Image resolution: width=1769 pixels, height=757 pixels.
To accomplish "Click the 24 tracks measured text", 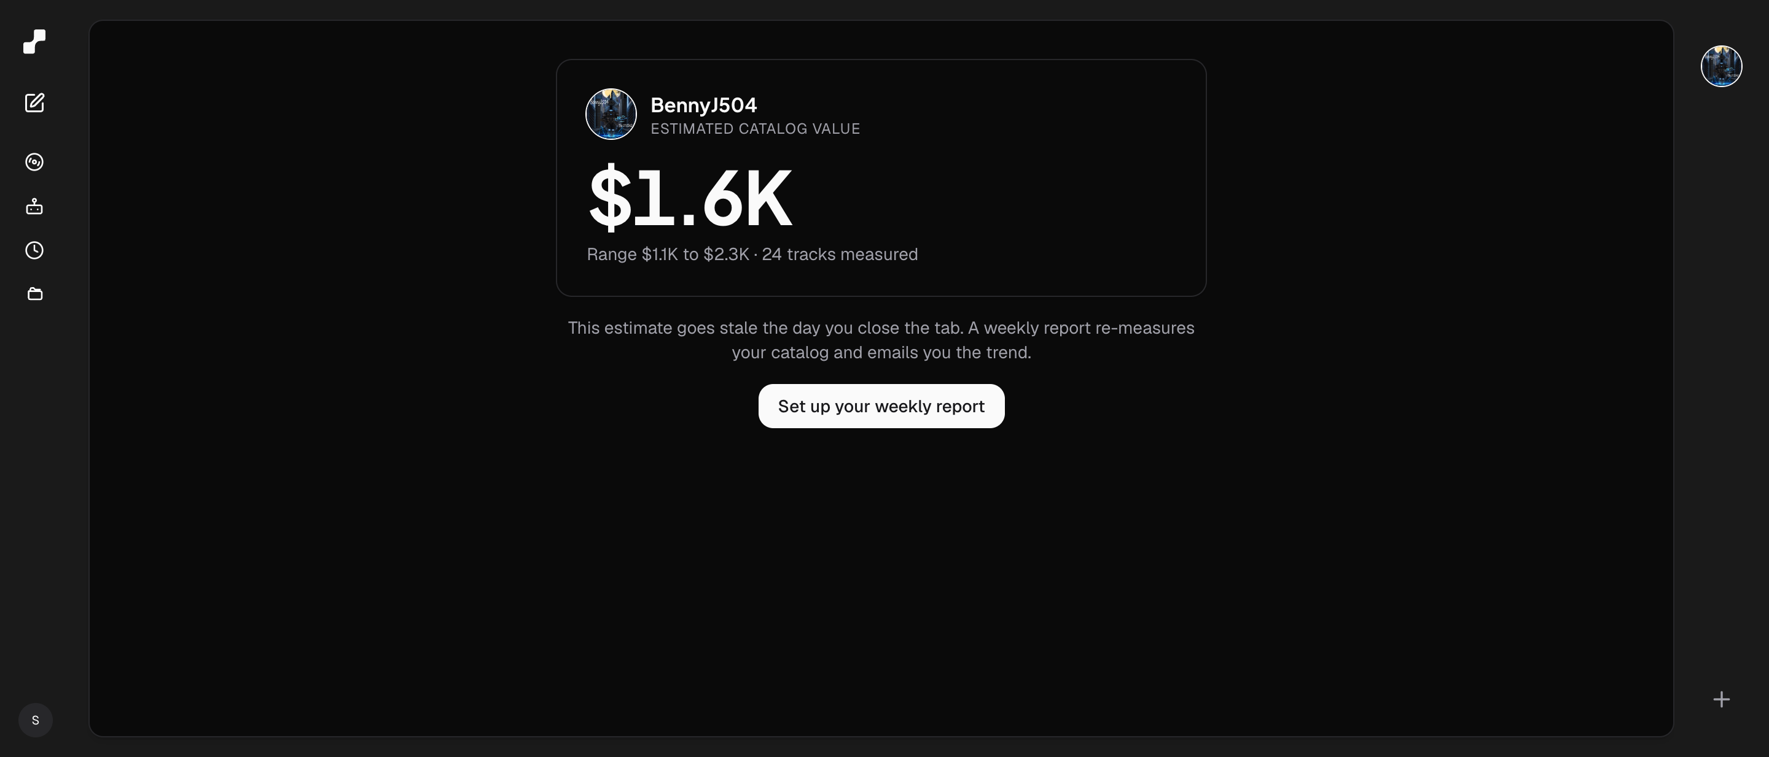I will pos(840,255).
